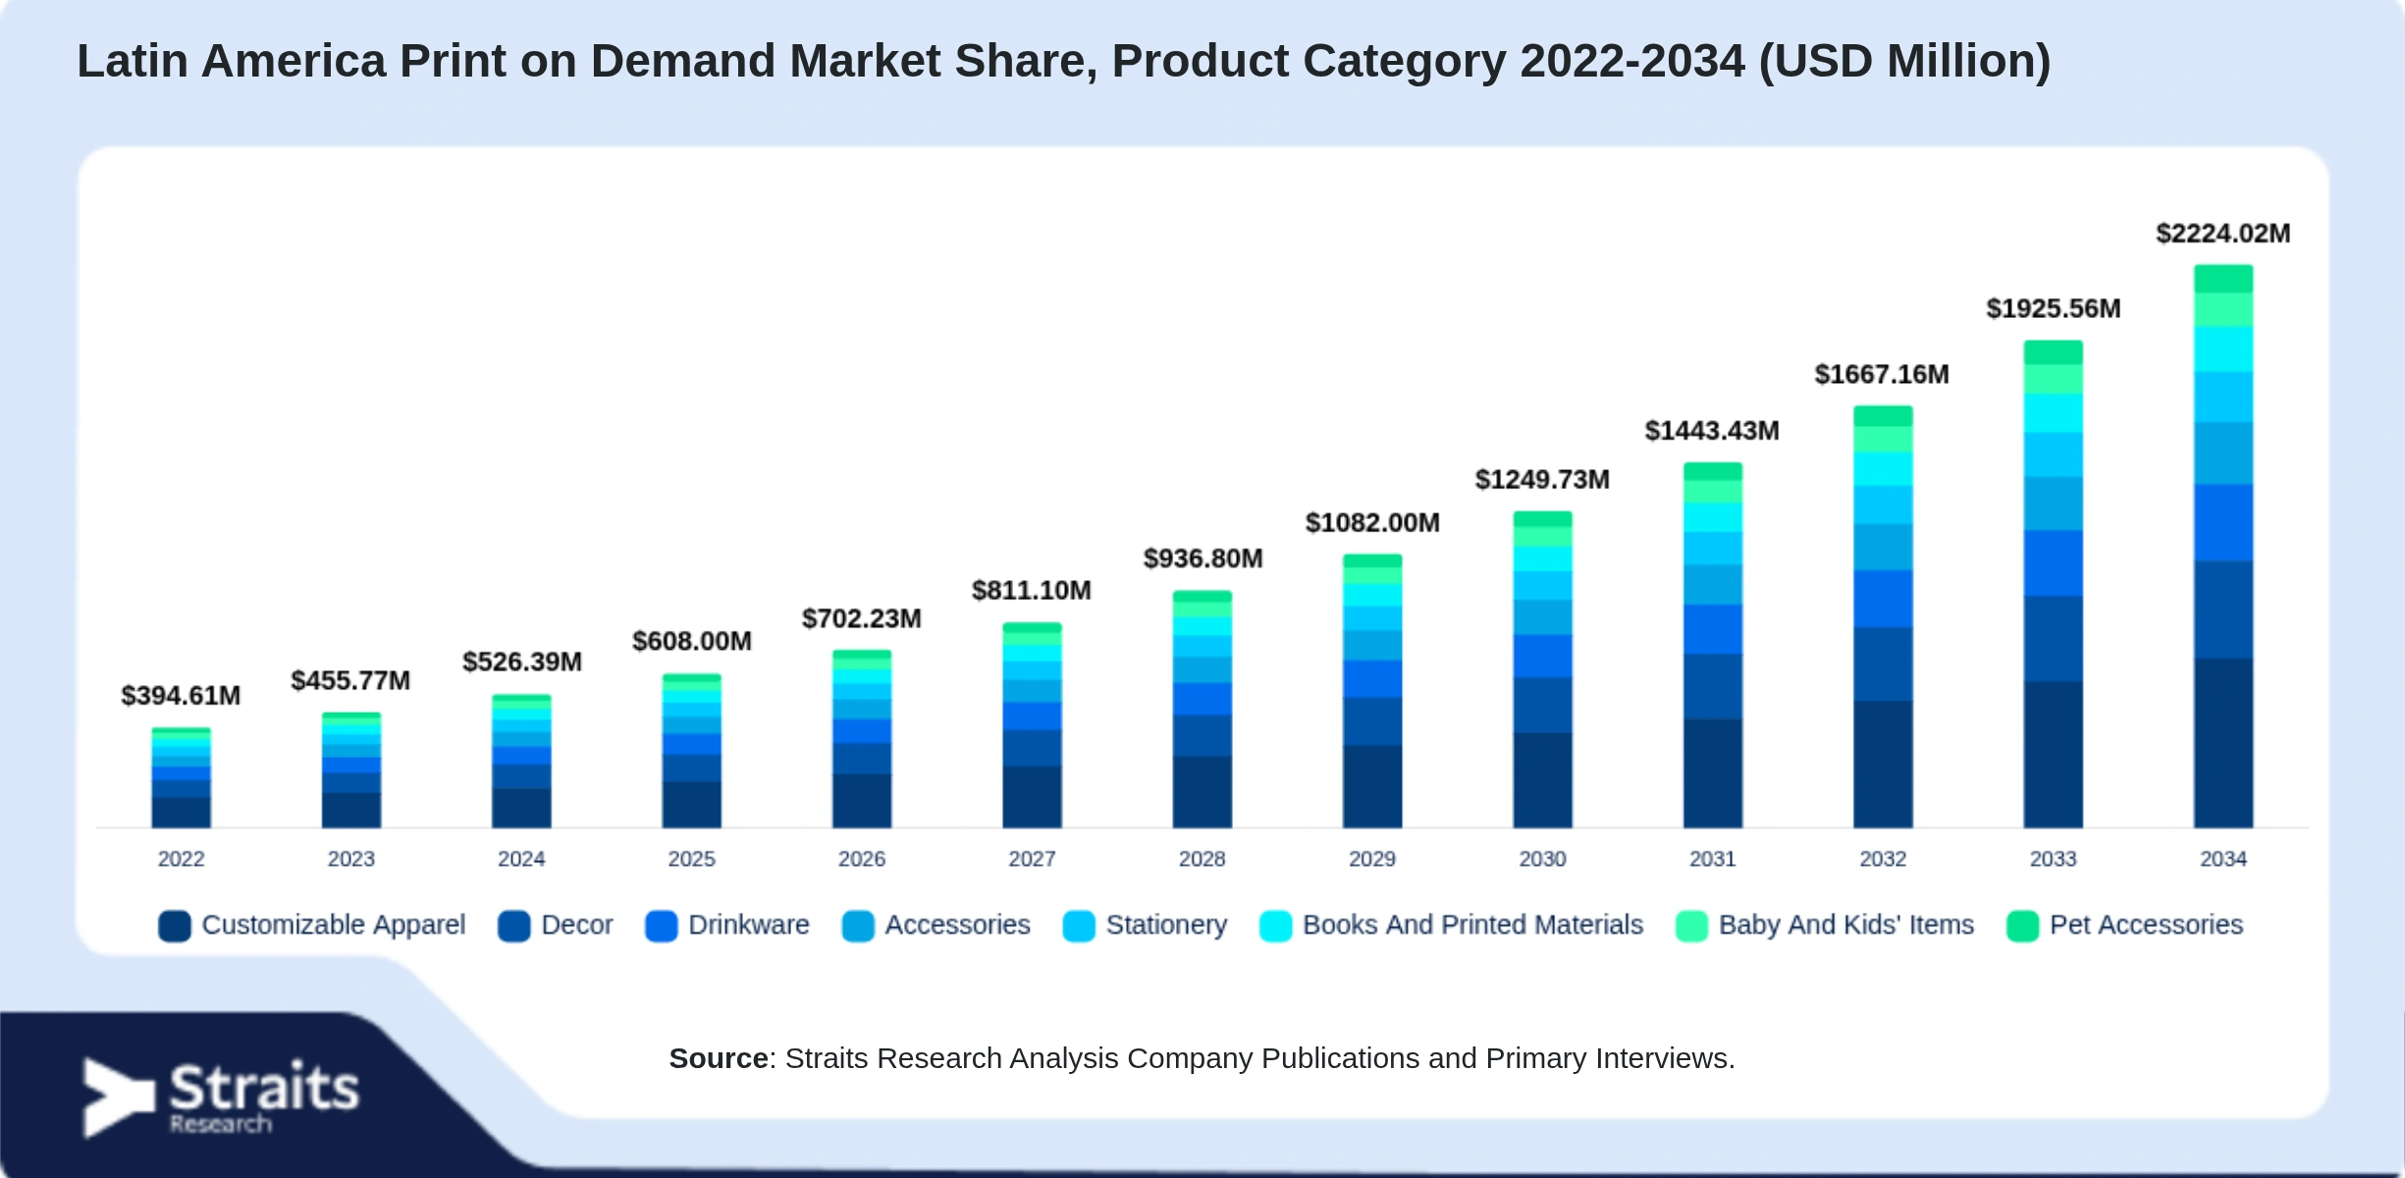Screen dimensions: 2405x1178
Task: Click the 2026 x-axis year label
Action: pyautogui.click(x=862, y=860)
